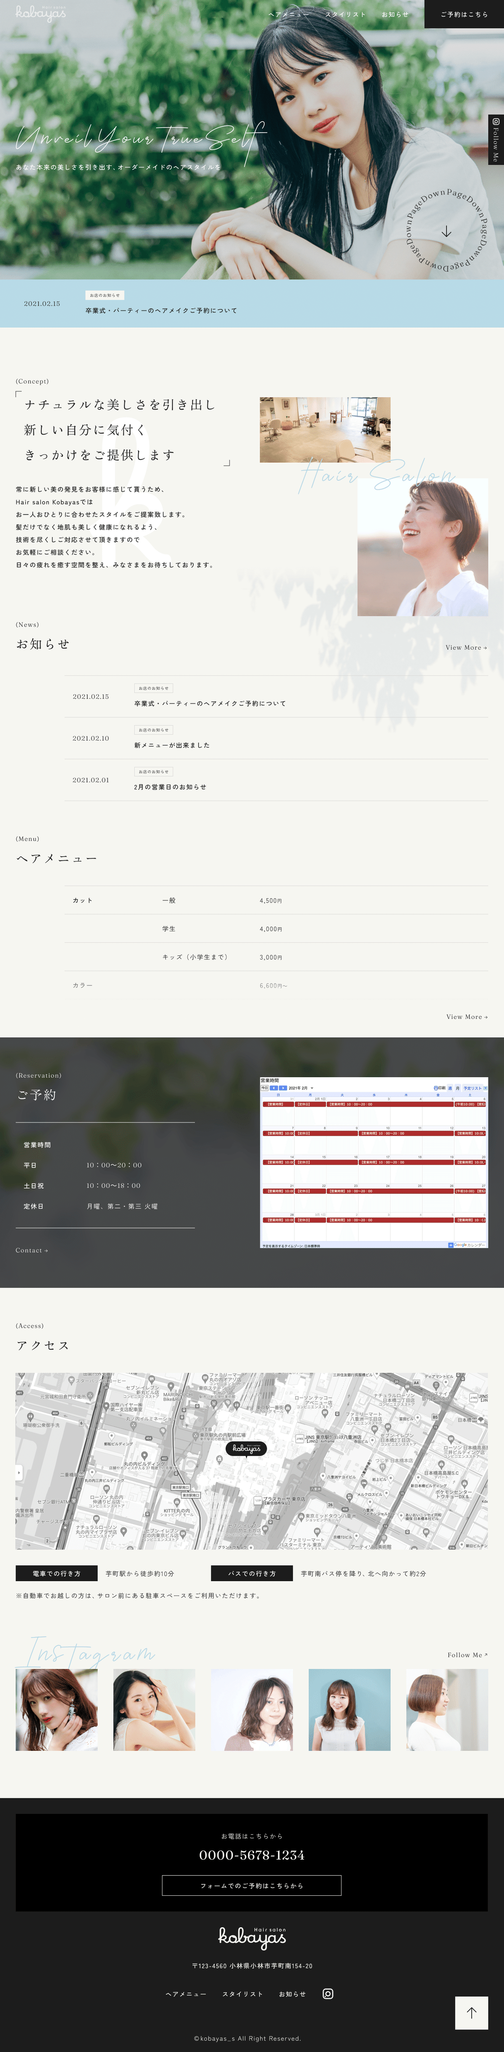Image resolution: width=504 pixels, height=2052 pixels.
Task: Click the 印刷 print icon in calendar
Action: coord(439,1088)
